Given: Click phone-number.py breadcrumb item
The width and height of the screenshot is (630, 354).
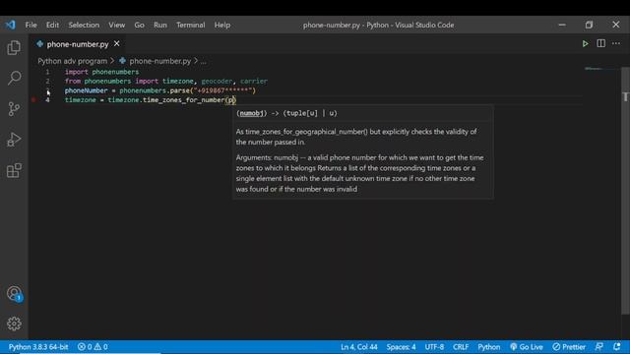Looking at the screenshot, I should [x=159, y=61].
